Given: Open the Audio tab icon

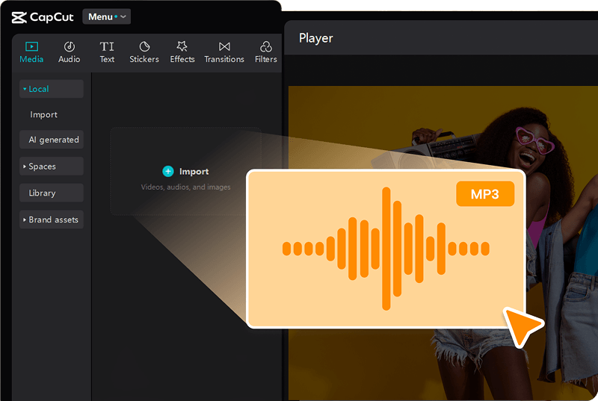Looking at the screenshot, I should [x=69, y=46].
